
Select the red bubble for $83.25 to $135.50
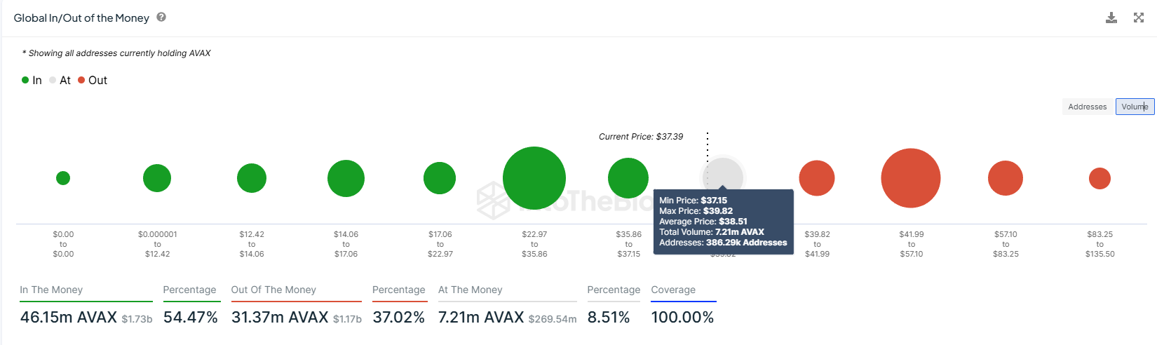[x=1100, y=178]
